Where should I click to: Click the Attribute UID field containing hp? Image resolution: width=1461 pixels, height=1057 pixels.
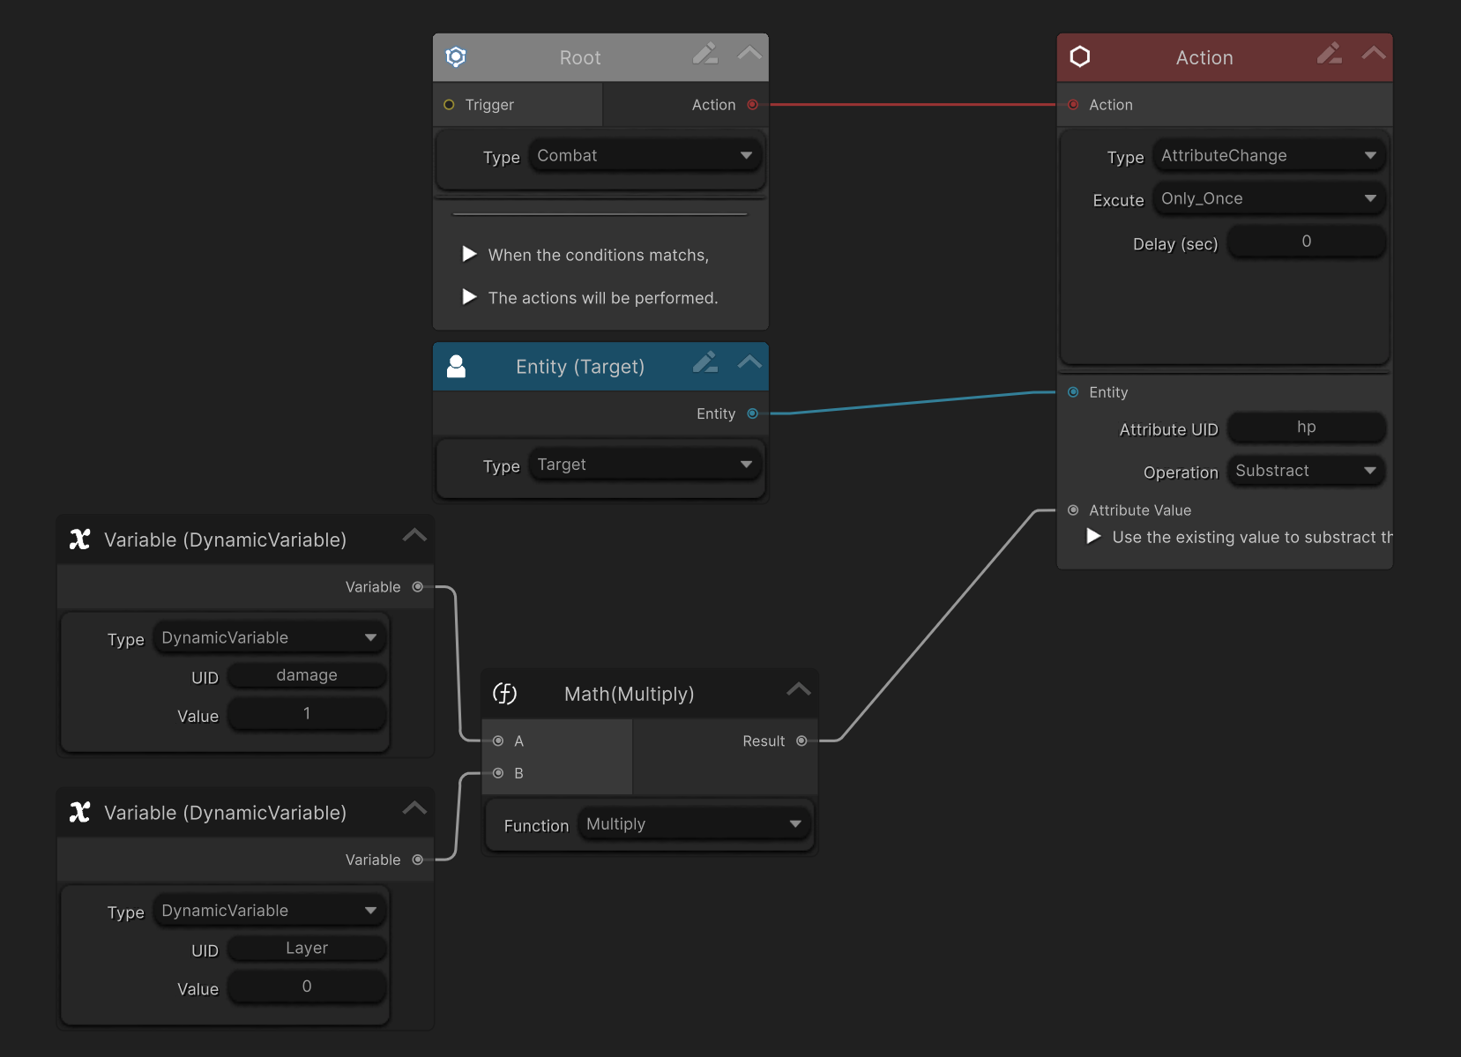click(1306, 428)
